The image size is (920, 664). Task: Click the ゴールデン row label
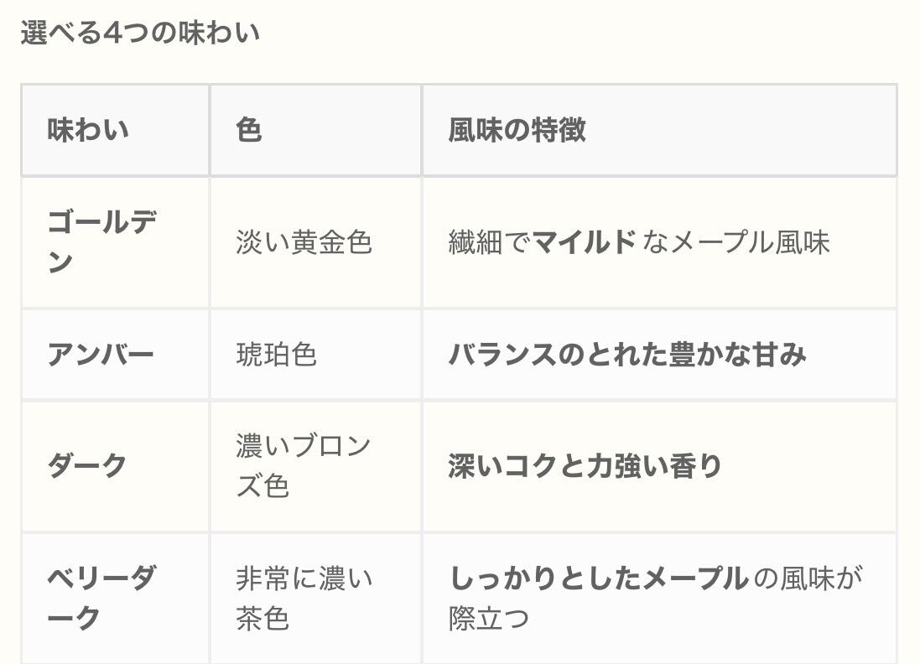coord(101,242)
